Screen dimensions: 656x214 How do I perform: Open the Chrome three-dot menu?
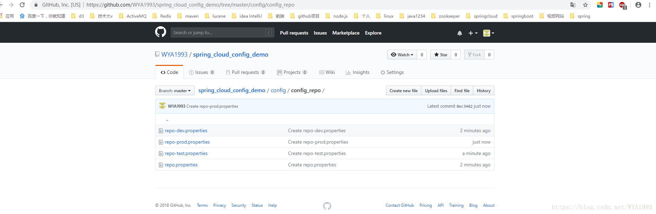pos(649,5)
